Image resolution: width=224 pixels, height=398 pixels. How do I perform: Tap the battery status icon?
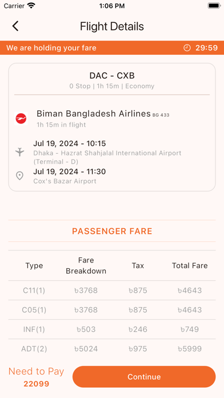point(214,6)
